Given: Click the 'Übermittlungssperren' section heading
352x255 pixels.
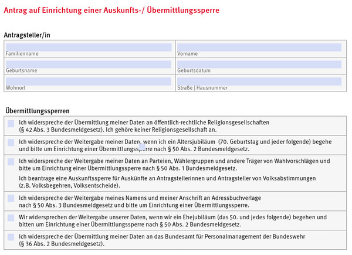Looking at the screenshot, I should [38, 111].
